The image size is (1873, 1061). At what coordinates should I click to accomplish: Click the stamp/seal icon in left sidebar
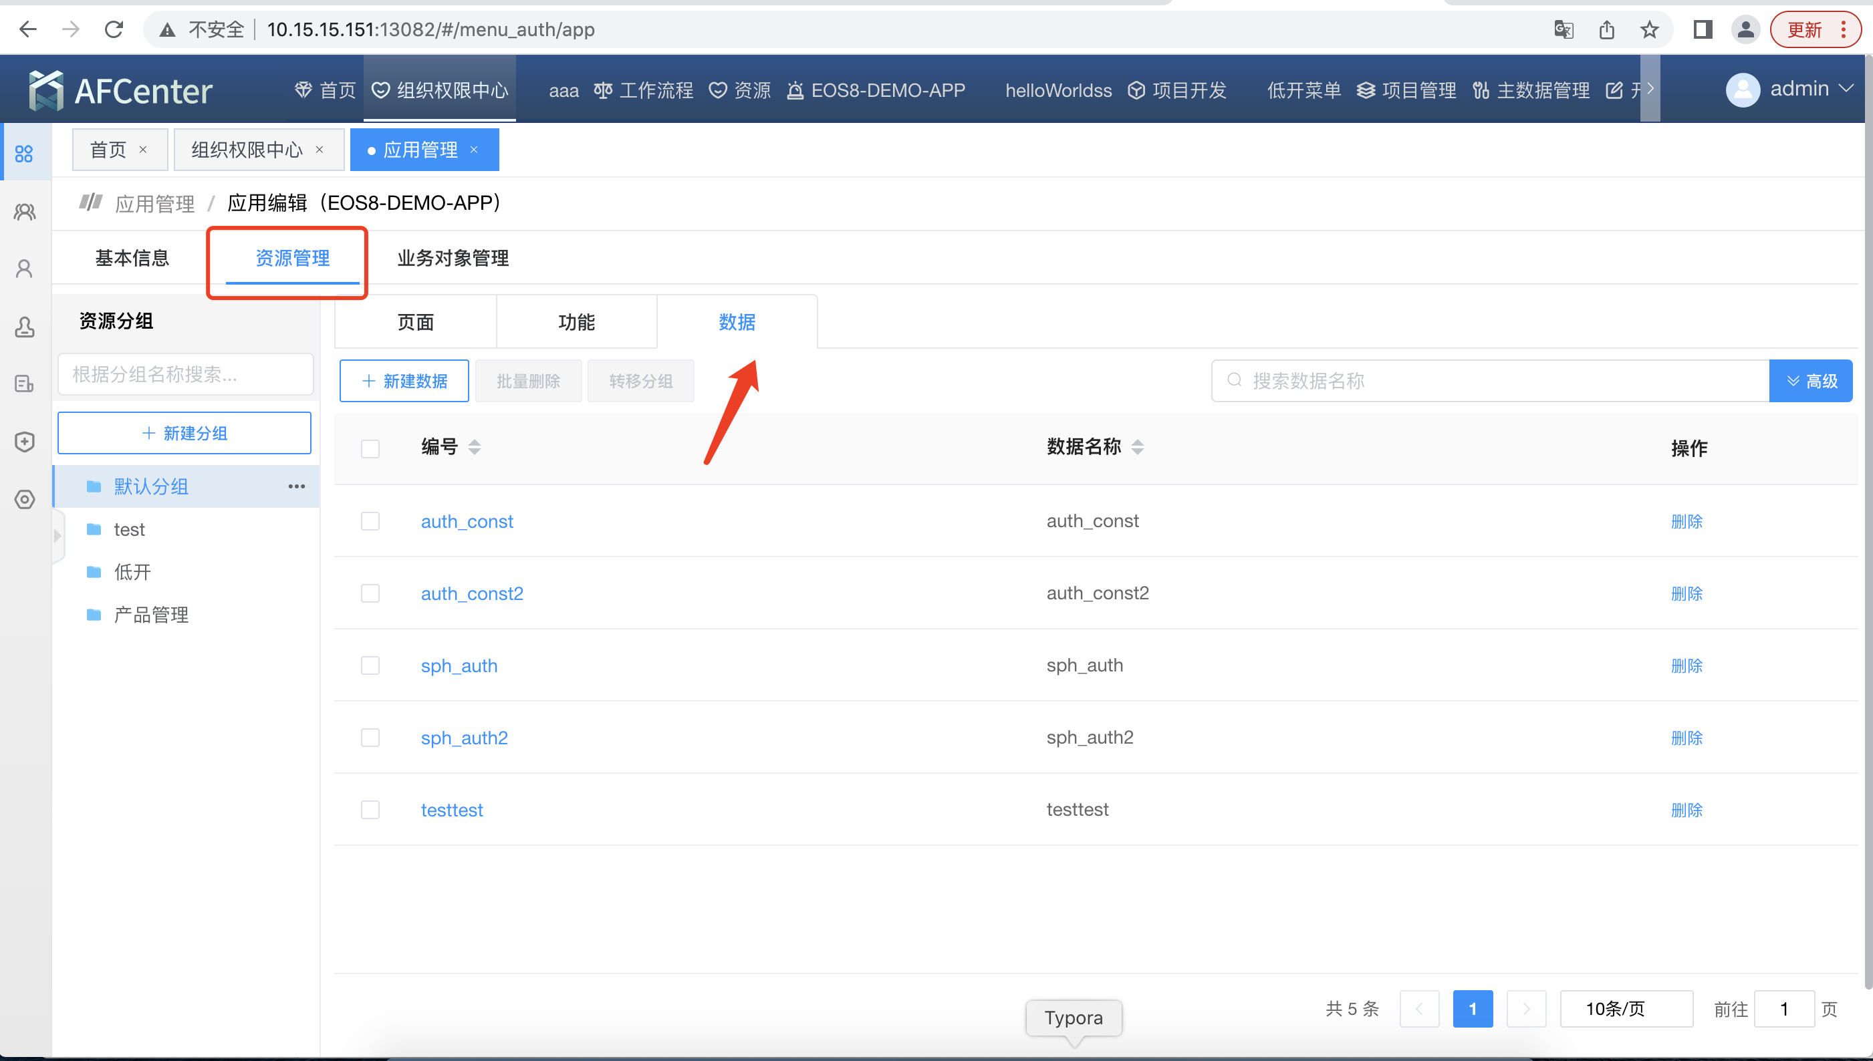(24, 327)
